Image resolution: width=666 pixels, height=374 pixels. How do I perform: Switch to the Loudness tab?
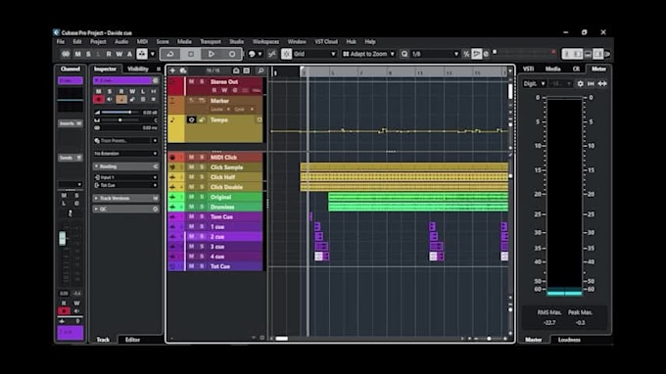pos(569,340)
